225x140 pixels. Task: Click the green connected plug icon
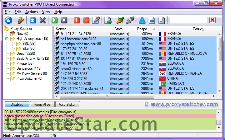120,20
